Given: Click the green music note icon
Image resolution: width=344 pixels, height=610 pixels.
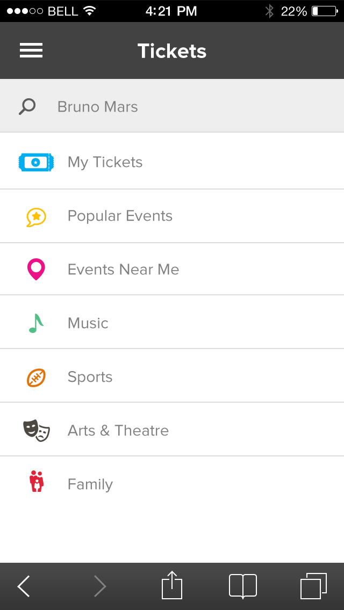Looking at the screenshot, I should click(x=36, y=323).
